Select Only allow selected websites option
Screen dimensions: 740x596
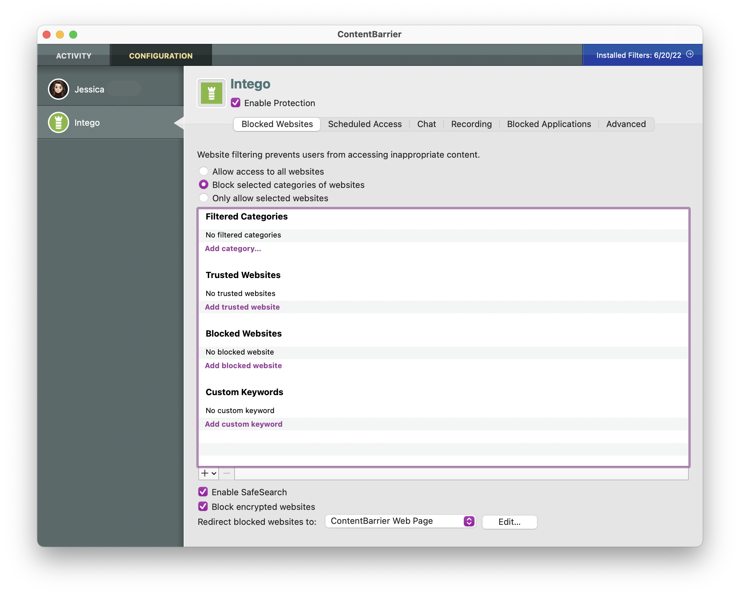(x=204, y=198)
